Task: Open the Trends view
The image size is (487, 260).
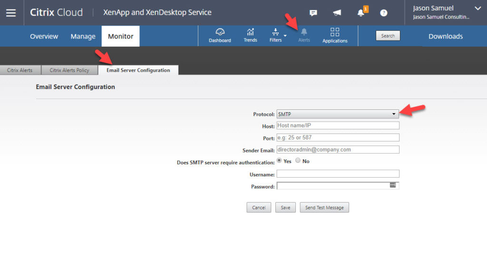Action: tap(250, 36)
